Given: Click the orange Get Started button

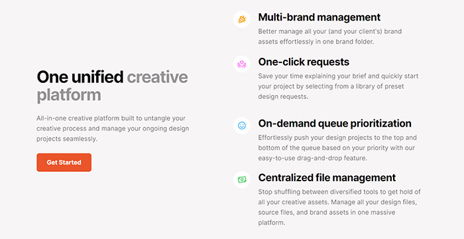Looking at the screenshot, I should click(64, 163).
